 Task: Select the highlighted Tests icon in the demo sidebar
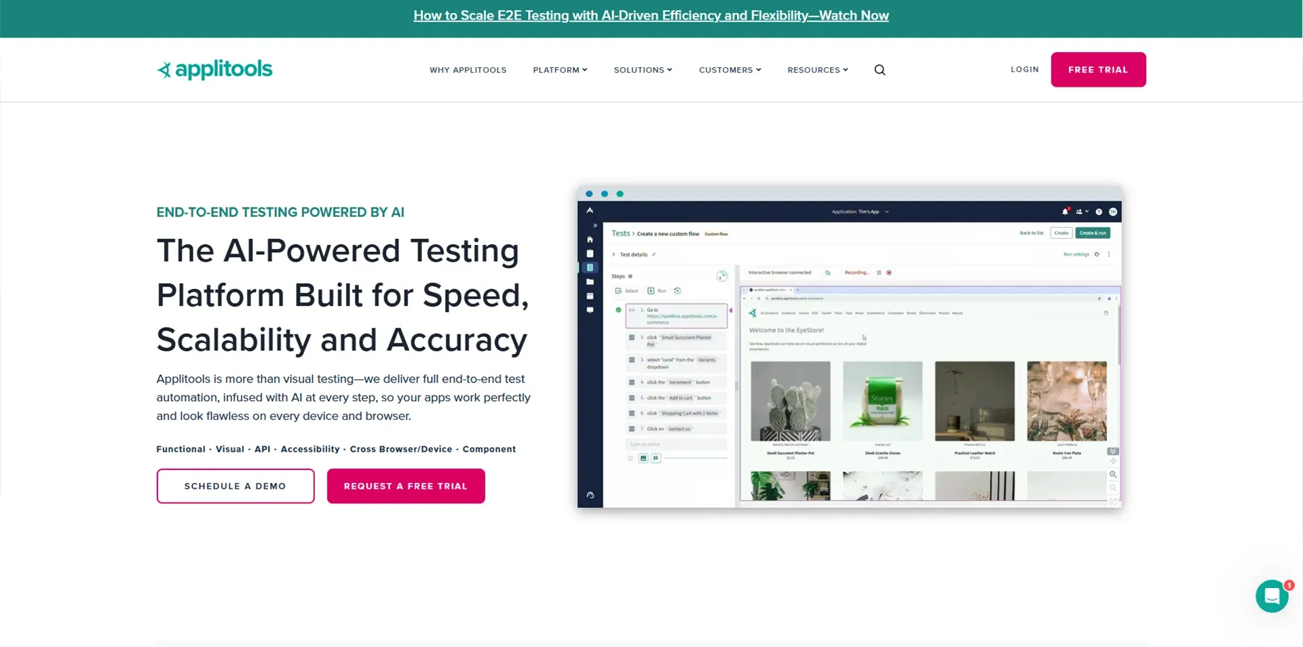click(590, 268)
